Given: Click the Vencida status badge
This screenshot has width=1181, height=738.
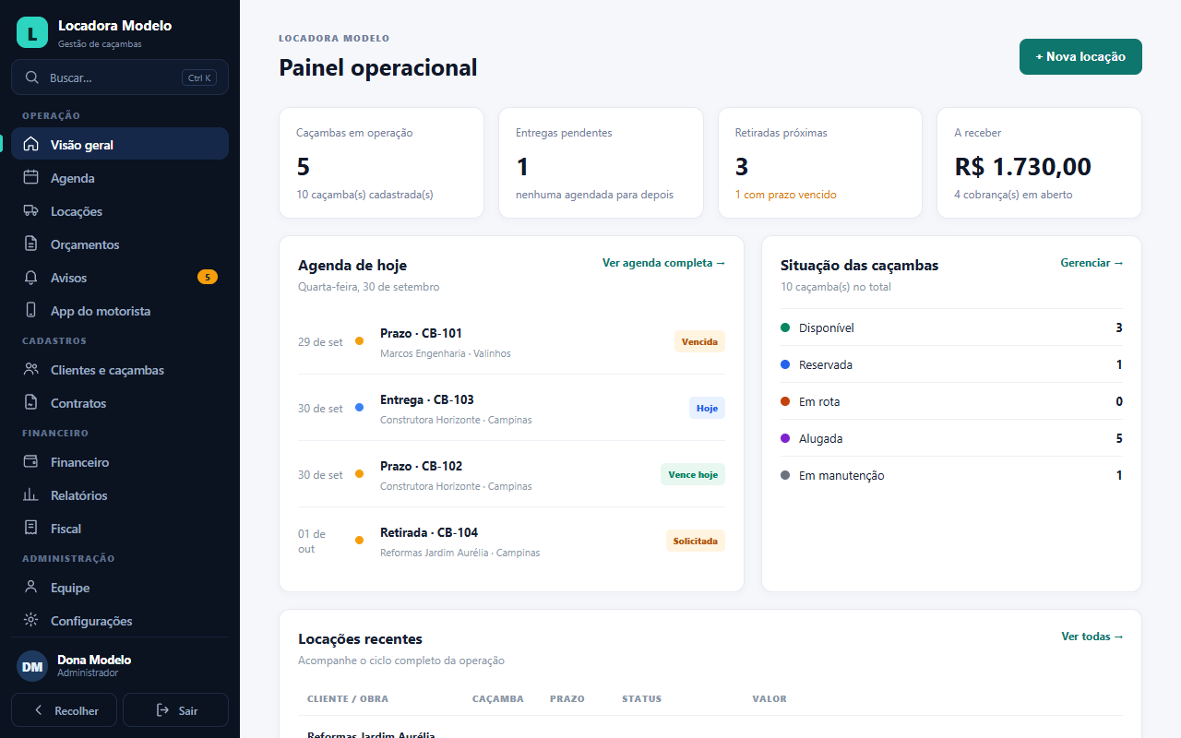Looking at the screenshot, I should tap(699, 341).
